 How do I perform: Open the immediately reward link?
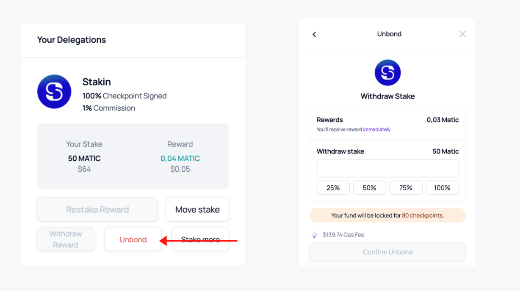pos(376,129)
